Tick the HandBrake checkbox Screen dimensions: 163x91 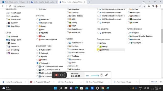(68, 32)
